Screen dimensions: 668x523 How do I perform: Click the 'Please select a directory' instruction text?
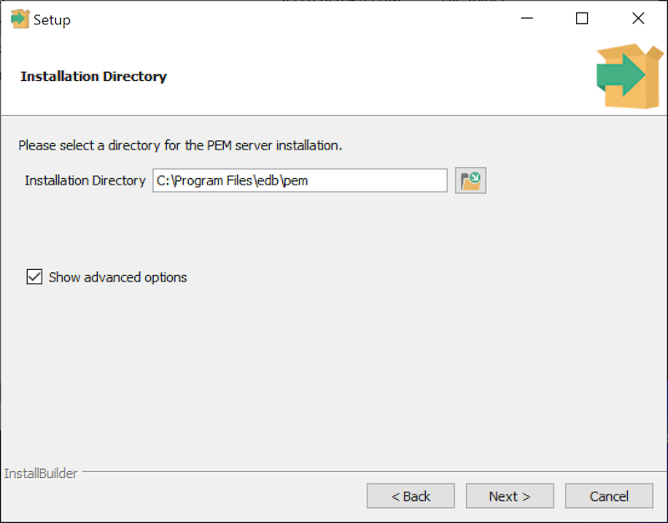180,145
